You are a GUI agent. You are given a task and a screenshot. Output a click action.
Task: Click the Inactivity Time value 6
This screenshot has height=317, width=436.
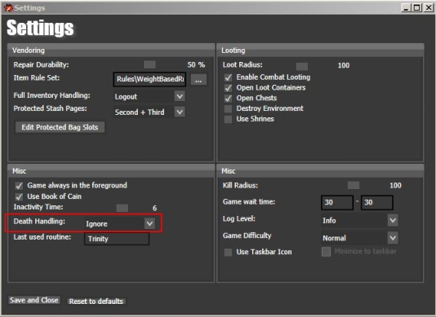point(154,208)
